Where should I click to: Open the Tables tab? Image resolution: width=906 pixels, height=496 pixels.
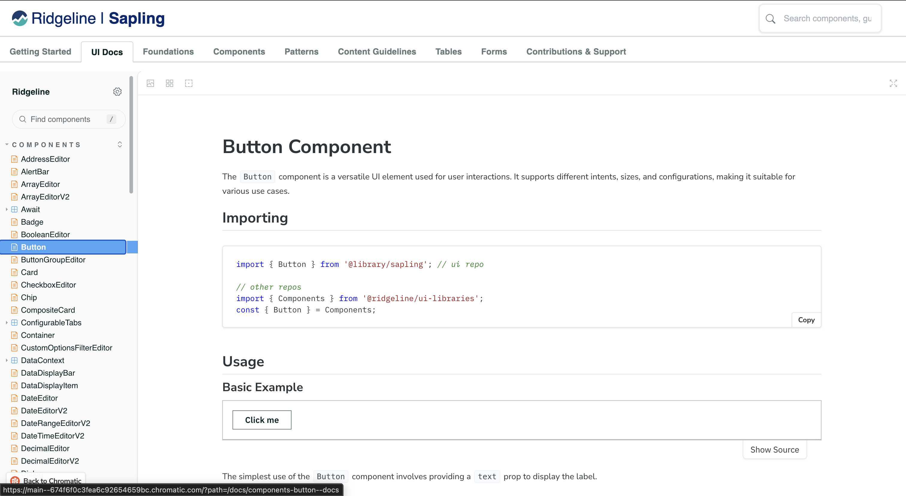[x=449, y=52]
